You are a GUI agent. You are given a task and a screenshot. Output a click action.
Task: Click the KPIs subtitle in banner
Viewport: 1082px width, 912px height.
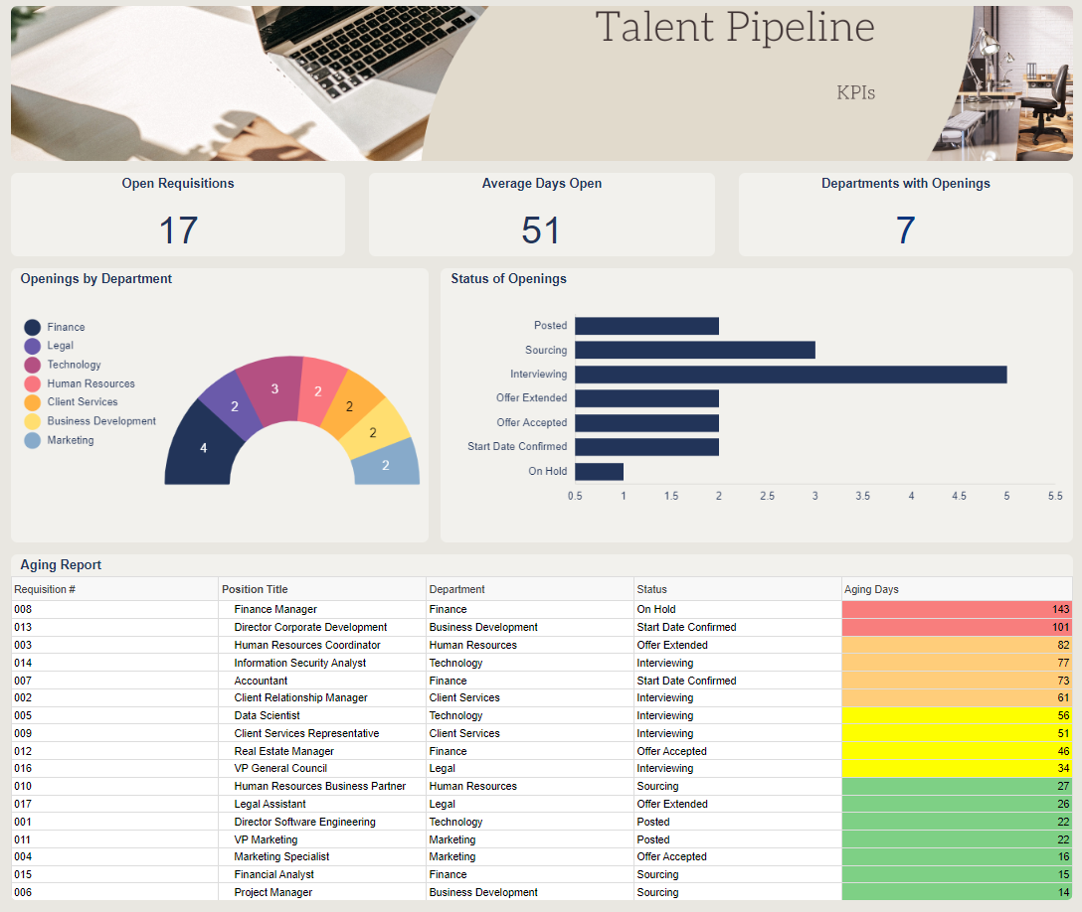855,92
